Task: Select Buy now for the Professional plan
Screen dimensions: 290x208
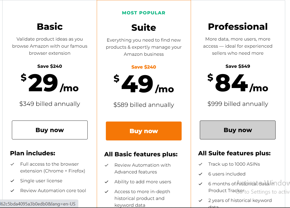Action: point(237,130)
